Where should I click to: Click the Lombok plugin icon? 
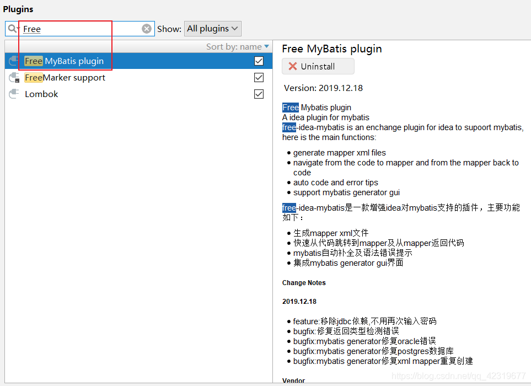point(14,94)
